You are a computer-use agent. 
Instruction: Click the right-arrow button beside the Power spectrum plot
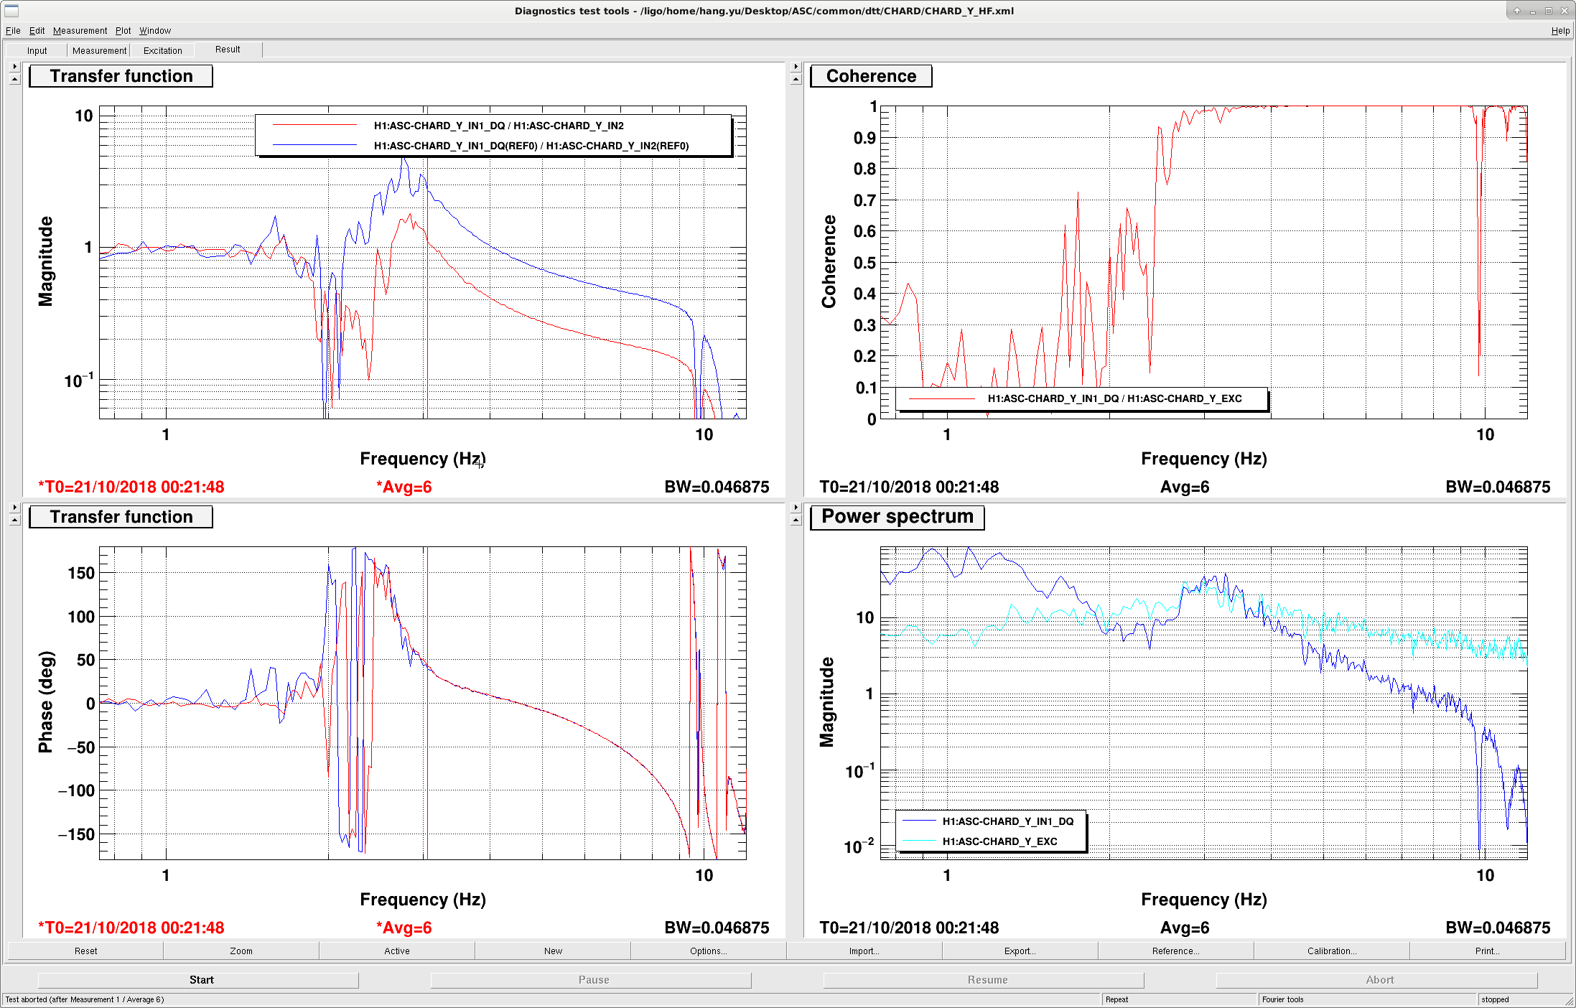pos(796,507)
